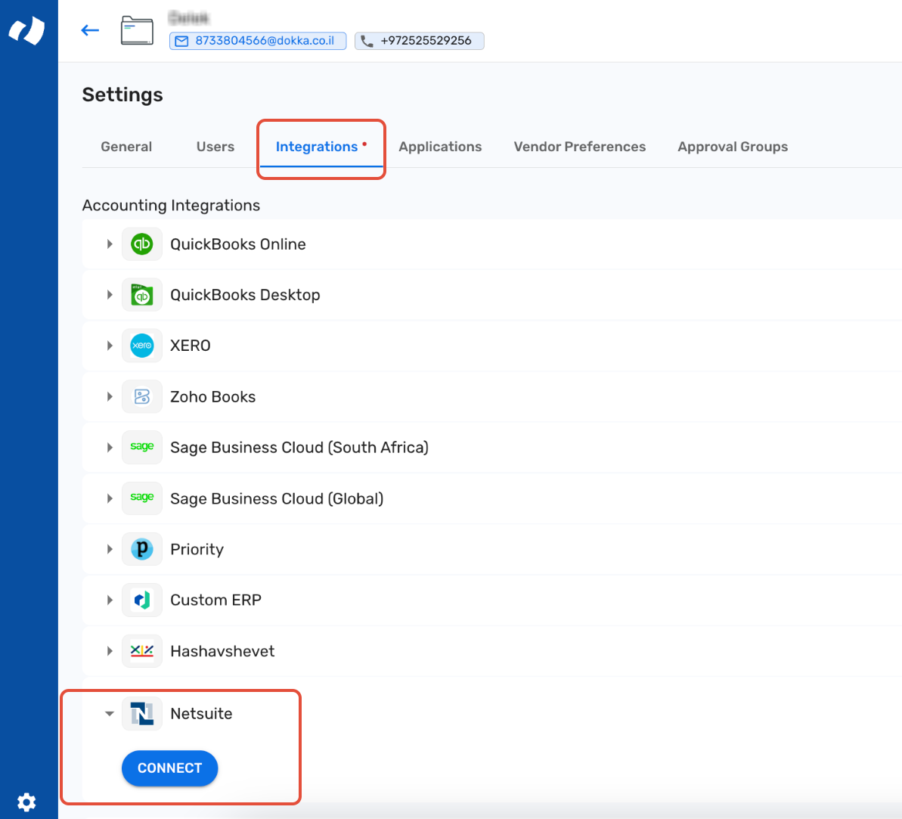902x819 pixels.
Task: Expand Sage Business Cloud (Global)
Action: point(110,498)
